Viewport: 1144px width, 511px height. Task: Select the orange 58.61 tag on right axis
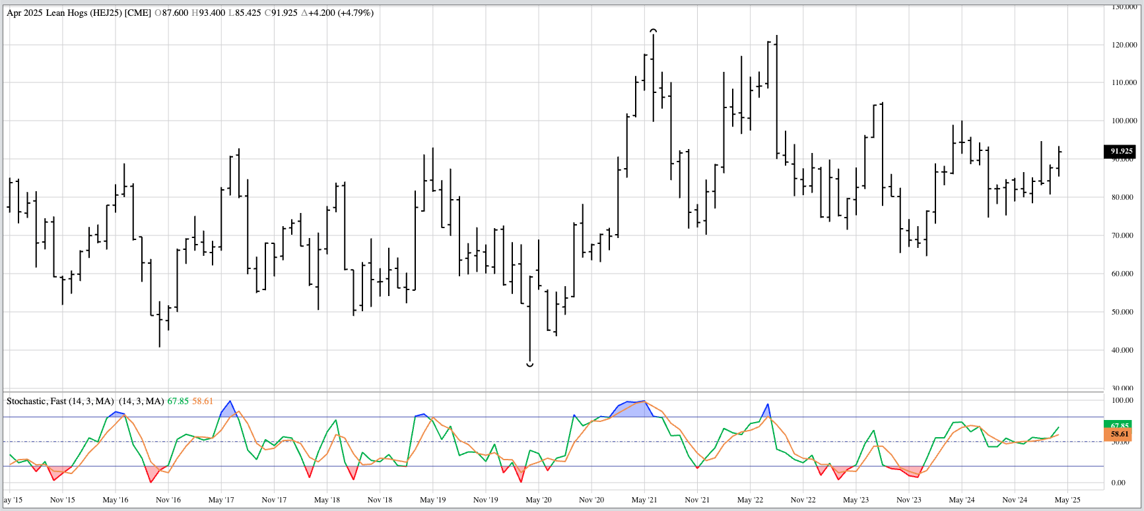[1118, 435]
